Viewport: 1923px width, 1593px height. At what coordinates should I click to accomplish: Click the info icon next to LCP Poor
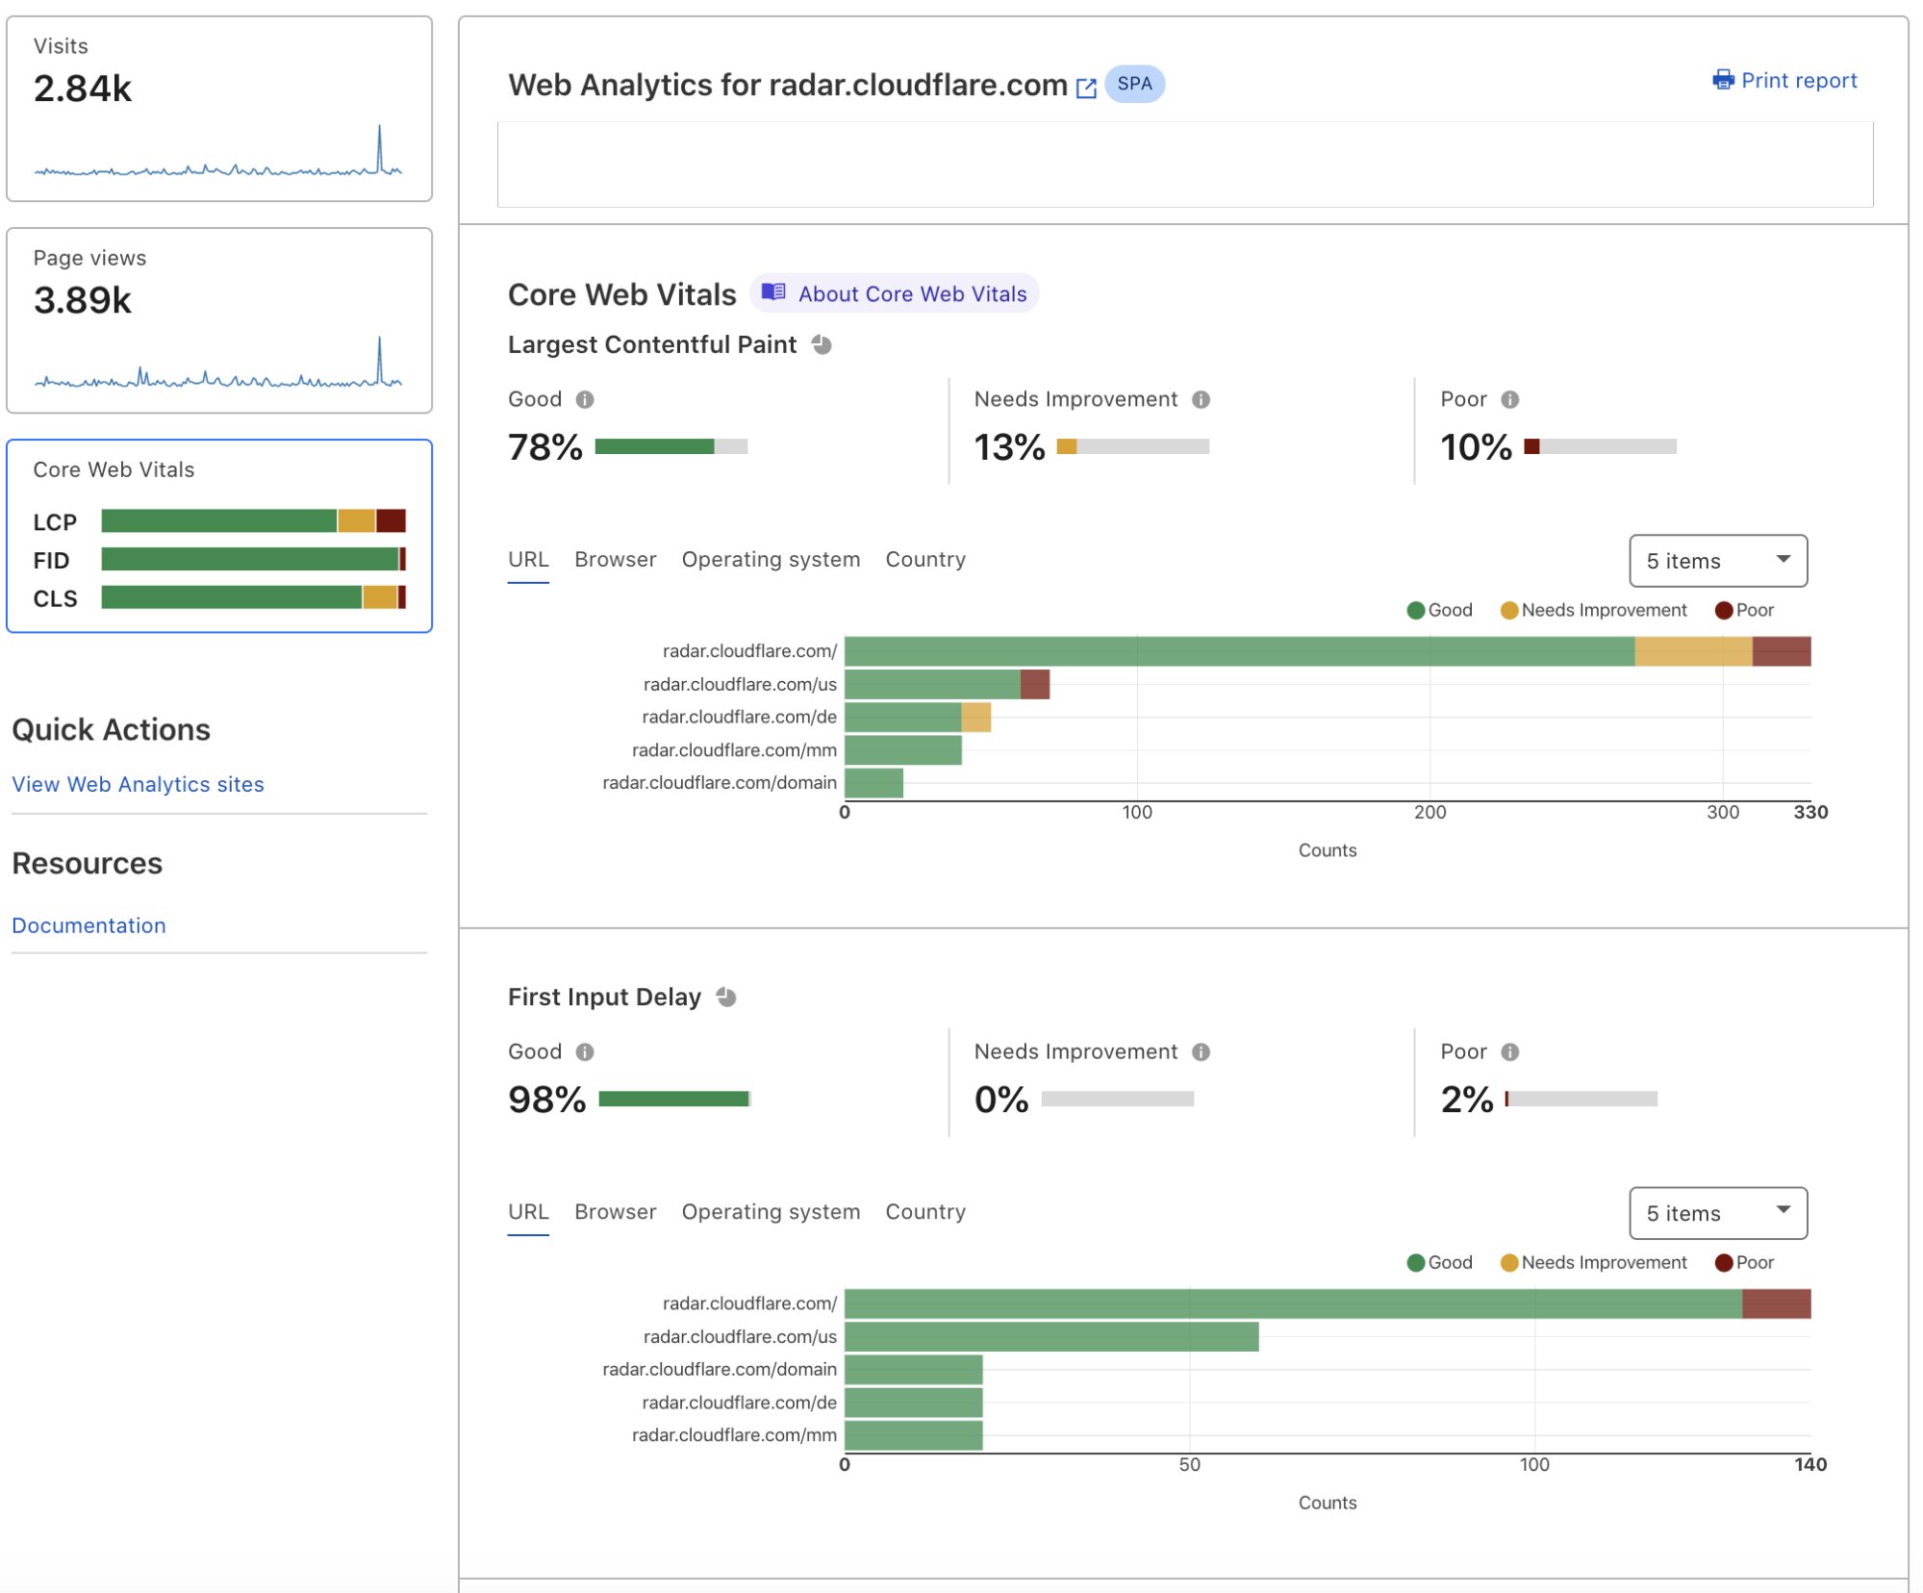point(1510,399)
